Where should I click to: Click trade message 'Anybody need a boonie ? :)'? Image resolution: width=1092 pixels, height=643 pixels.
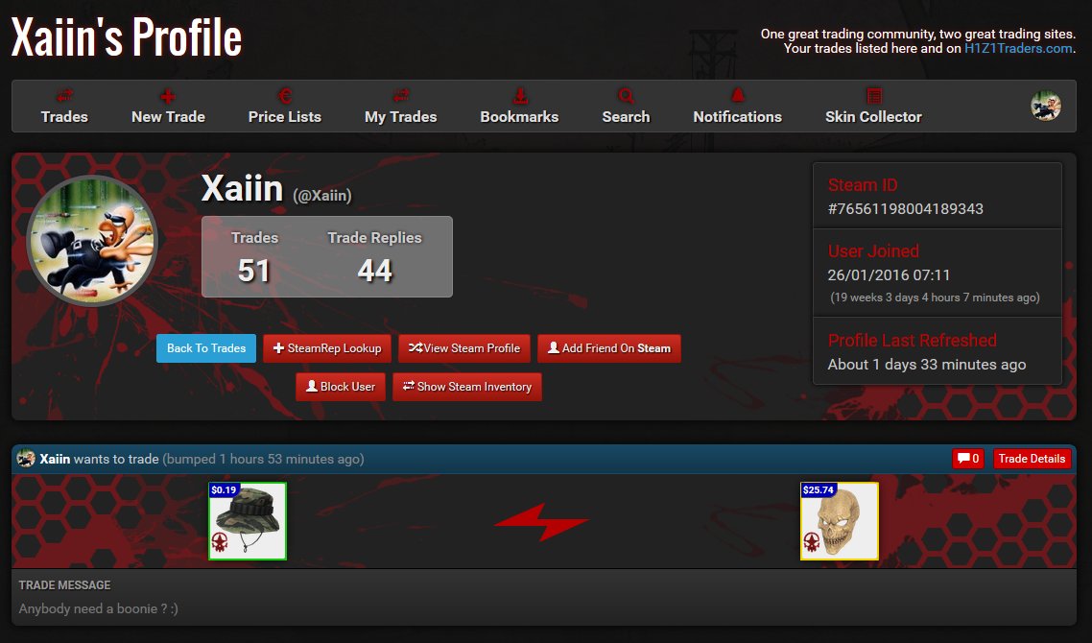98,608
